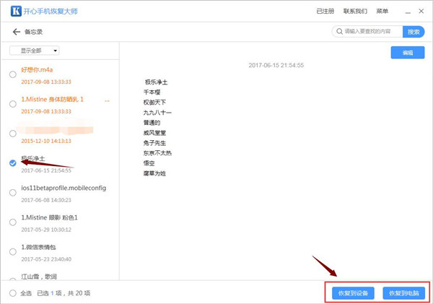Click the back arrow next to 备忘录
This screenshot has height=304, width=433.
pos(17,32)
